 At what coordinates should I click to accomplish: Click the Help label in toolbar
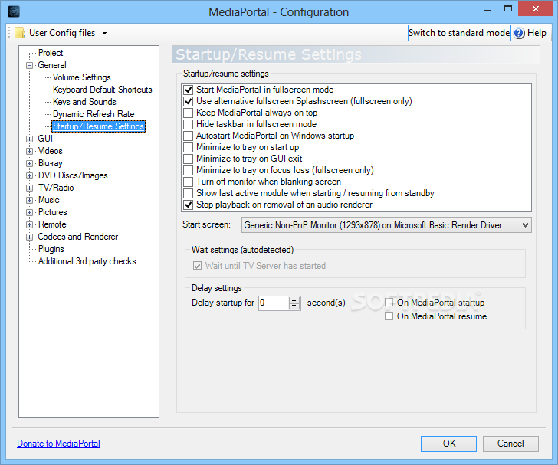[x=537, y=33]
